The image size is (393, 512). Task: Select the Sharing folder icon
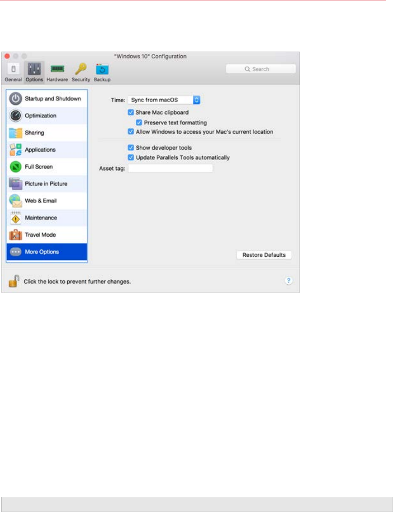15,133
